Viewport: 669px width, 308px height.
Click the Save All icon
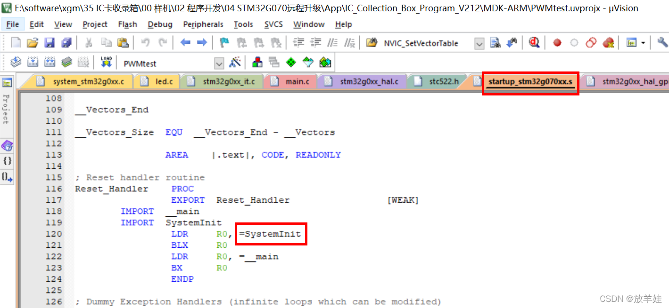[x=66, y=43]
